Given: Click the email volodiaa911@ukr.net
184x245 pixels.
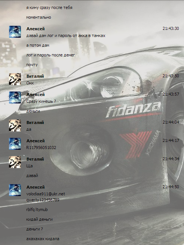Looking at the screenshot, I should (46, 194).
